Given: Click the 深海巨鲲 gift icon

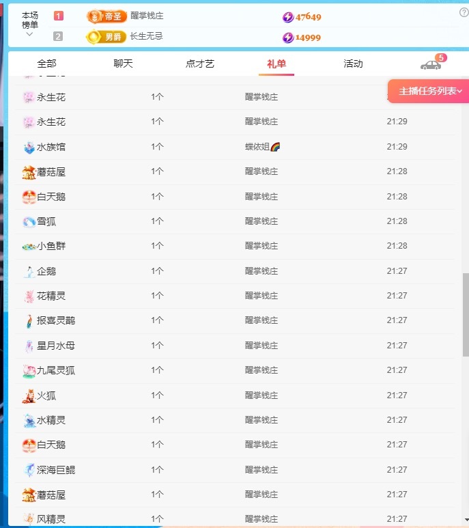Looking at the screenshot, I should (x=29, y=470).
